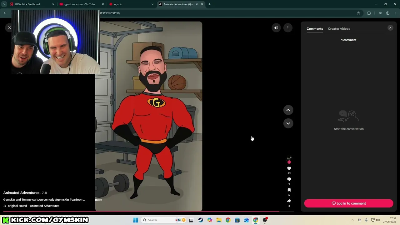Click the Log in to comment button
The width and height of the screenshot is (400, 225).
[x=349, y=203]
